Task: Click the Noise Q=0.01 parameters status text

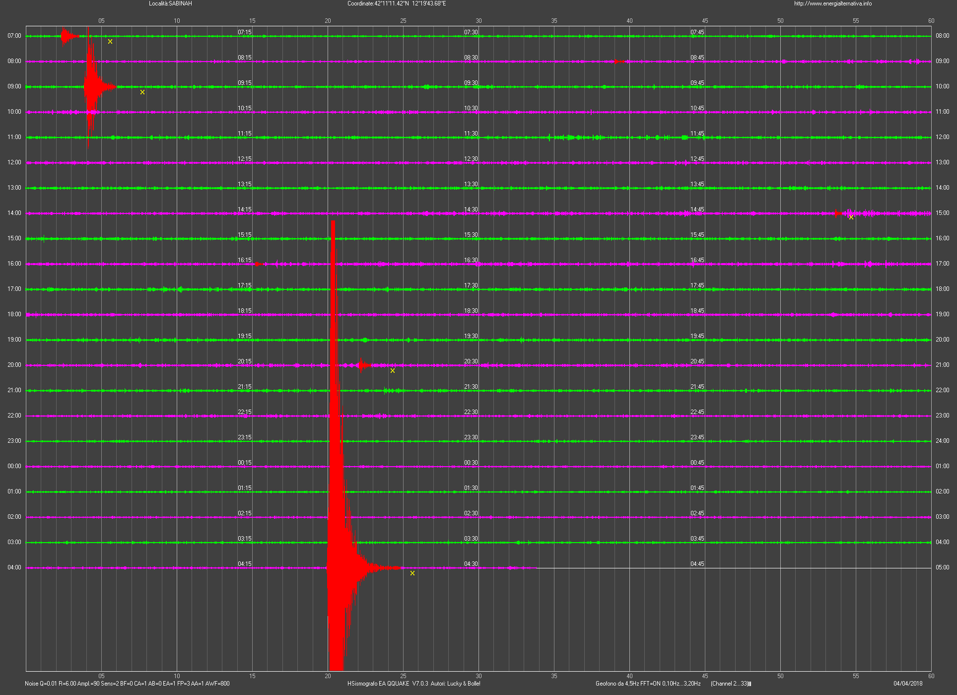Action: tap(127, 684)
